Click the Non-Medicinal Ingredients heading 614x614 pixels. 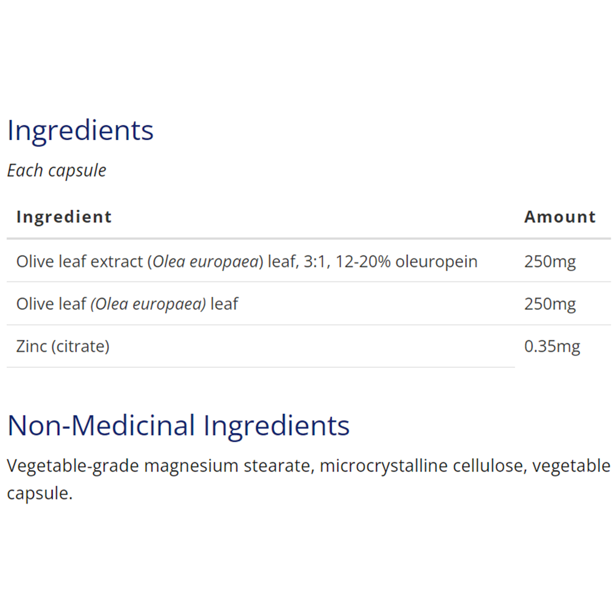179,426
